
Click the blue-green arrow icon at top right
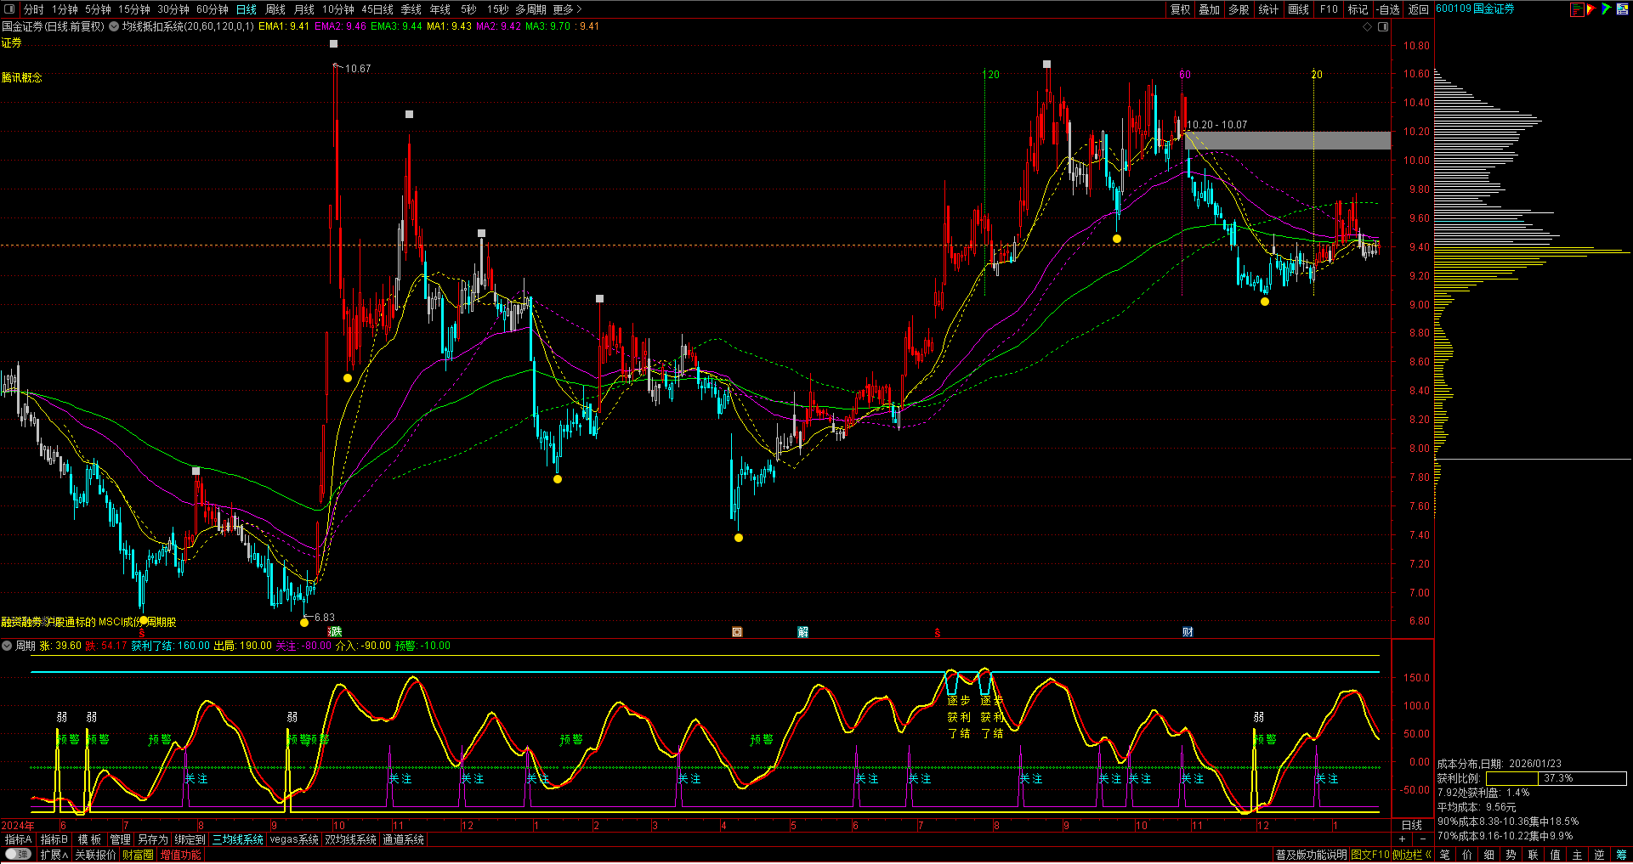pyautogui.click(x=1607, y=9)
